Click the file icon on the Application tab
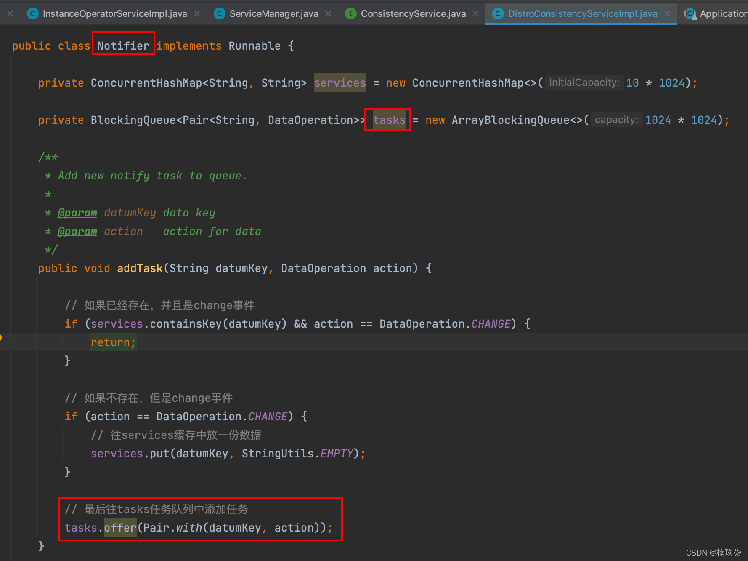Image resolution: width=748 pixels, height=561 pixels. pyautogui.click(x=690, y=14)
